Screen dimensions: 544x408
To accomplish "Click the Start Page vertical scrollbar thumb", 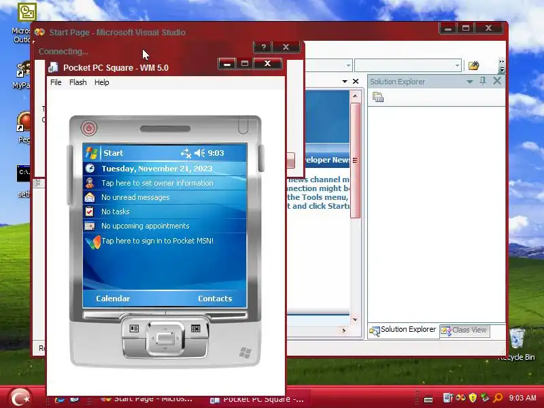I will point(355,160).
